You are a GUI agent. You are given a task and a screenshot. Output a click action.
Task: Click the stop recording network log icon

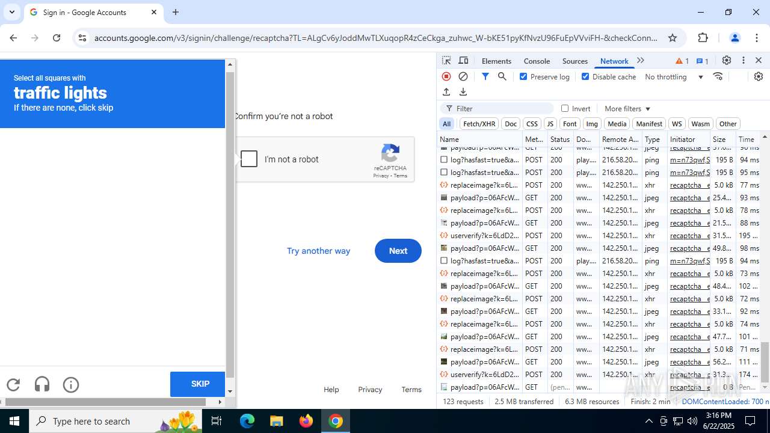[x=446, y=76]
